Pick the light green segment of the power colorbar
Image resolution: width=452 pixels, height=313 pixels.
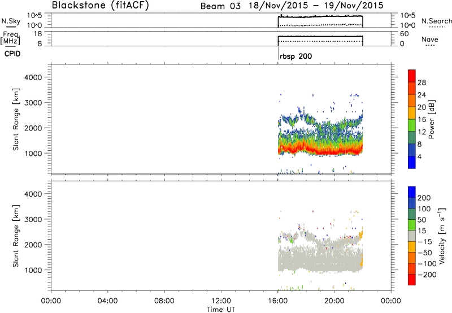[412, 125]
